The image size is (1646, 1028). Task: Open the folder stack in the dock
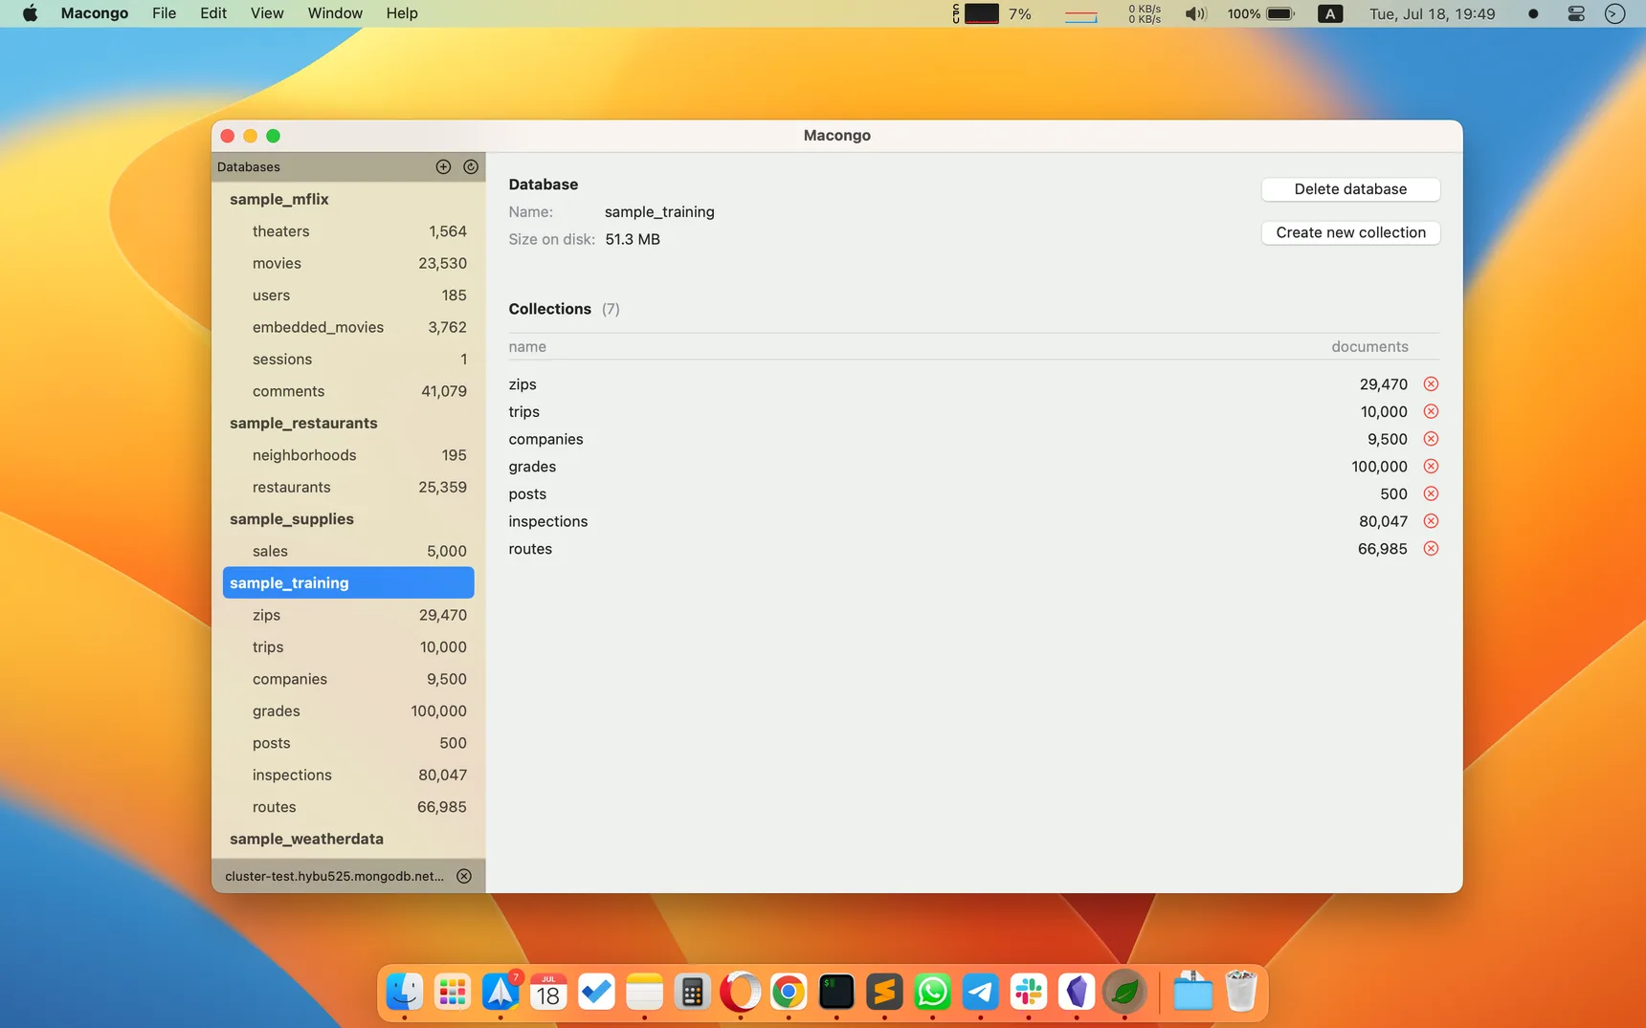1192,992
